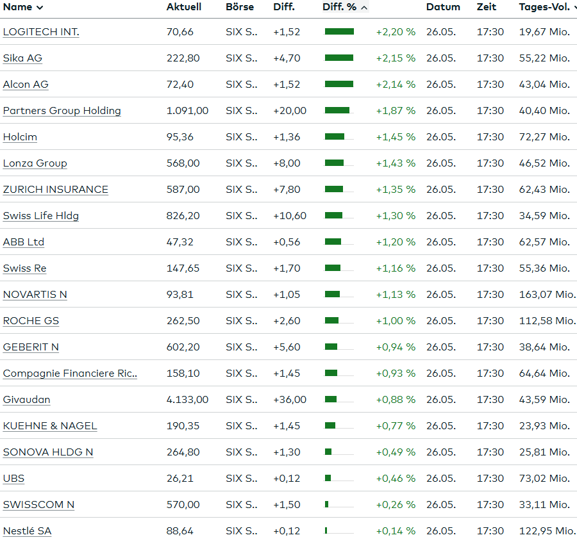Viewport: 577px width, 542px height.
Task: Select the SONOVA HLDG N price 264,80
Action: pyautogui.click(x=183, y=452)
